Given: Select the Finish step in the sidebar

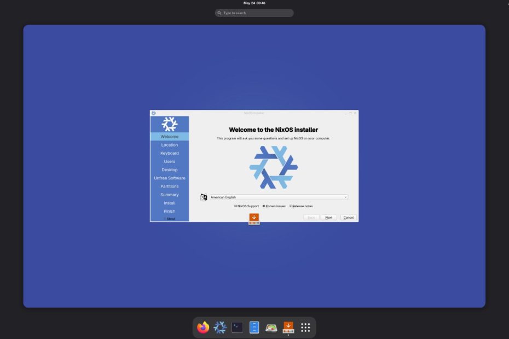Looking at the screenshot, I should 170,211.
